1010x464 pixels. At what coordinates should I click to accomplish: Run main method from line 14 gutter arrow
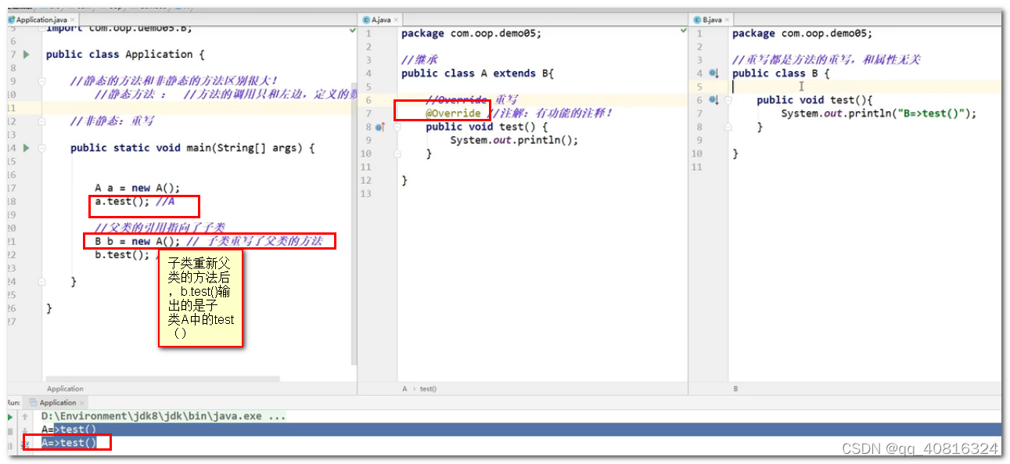(26, 148)
